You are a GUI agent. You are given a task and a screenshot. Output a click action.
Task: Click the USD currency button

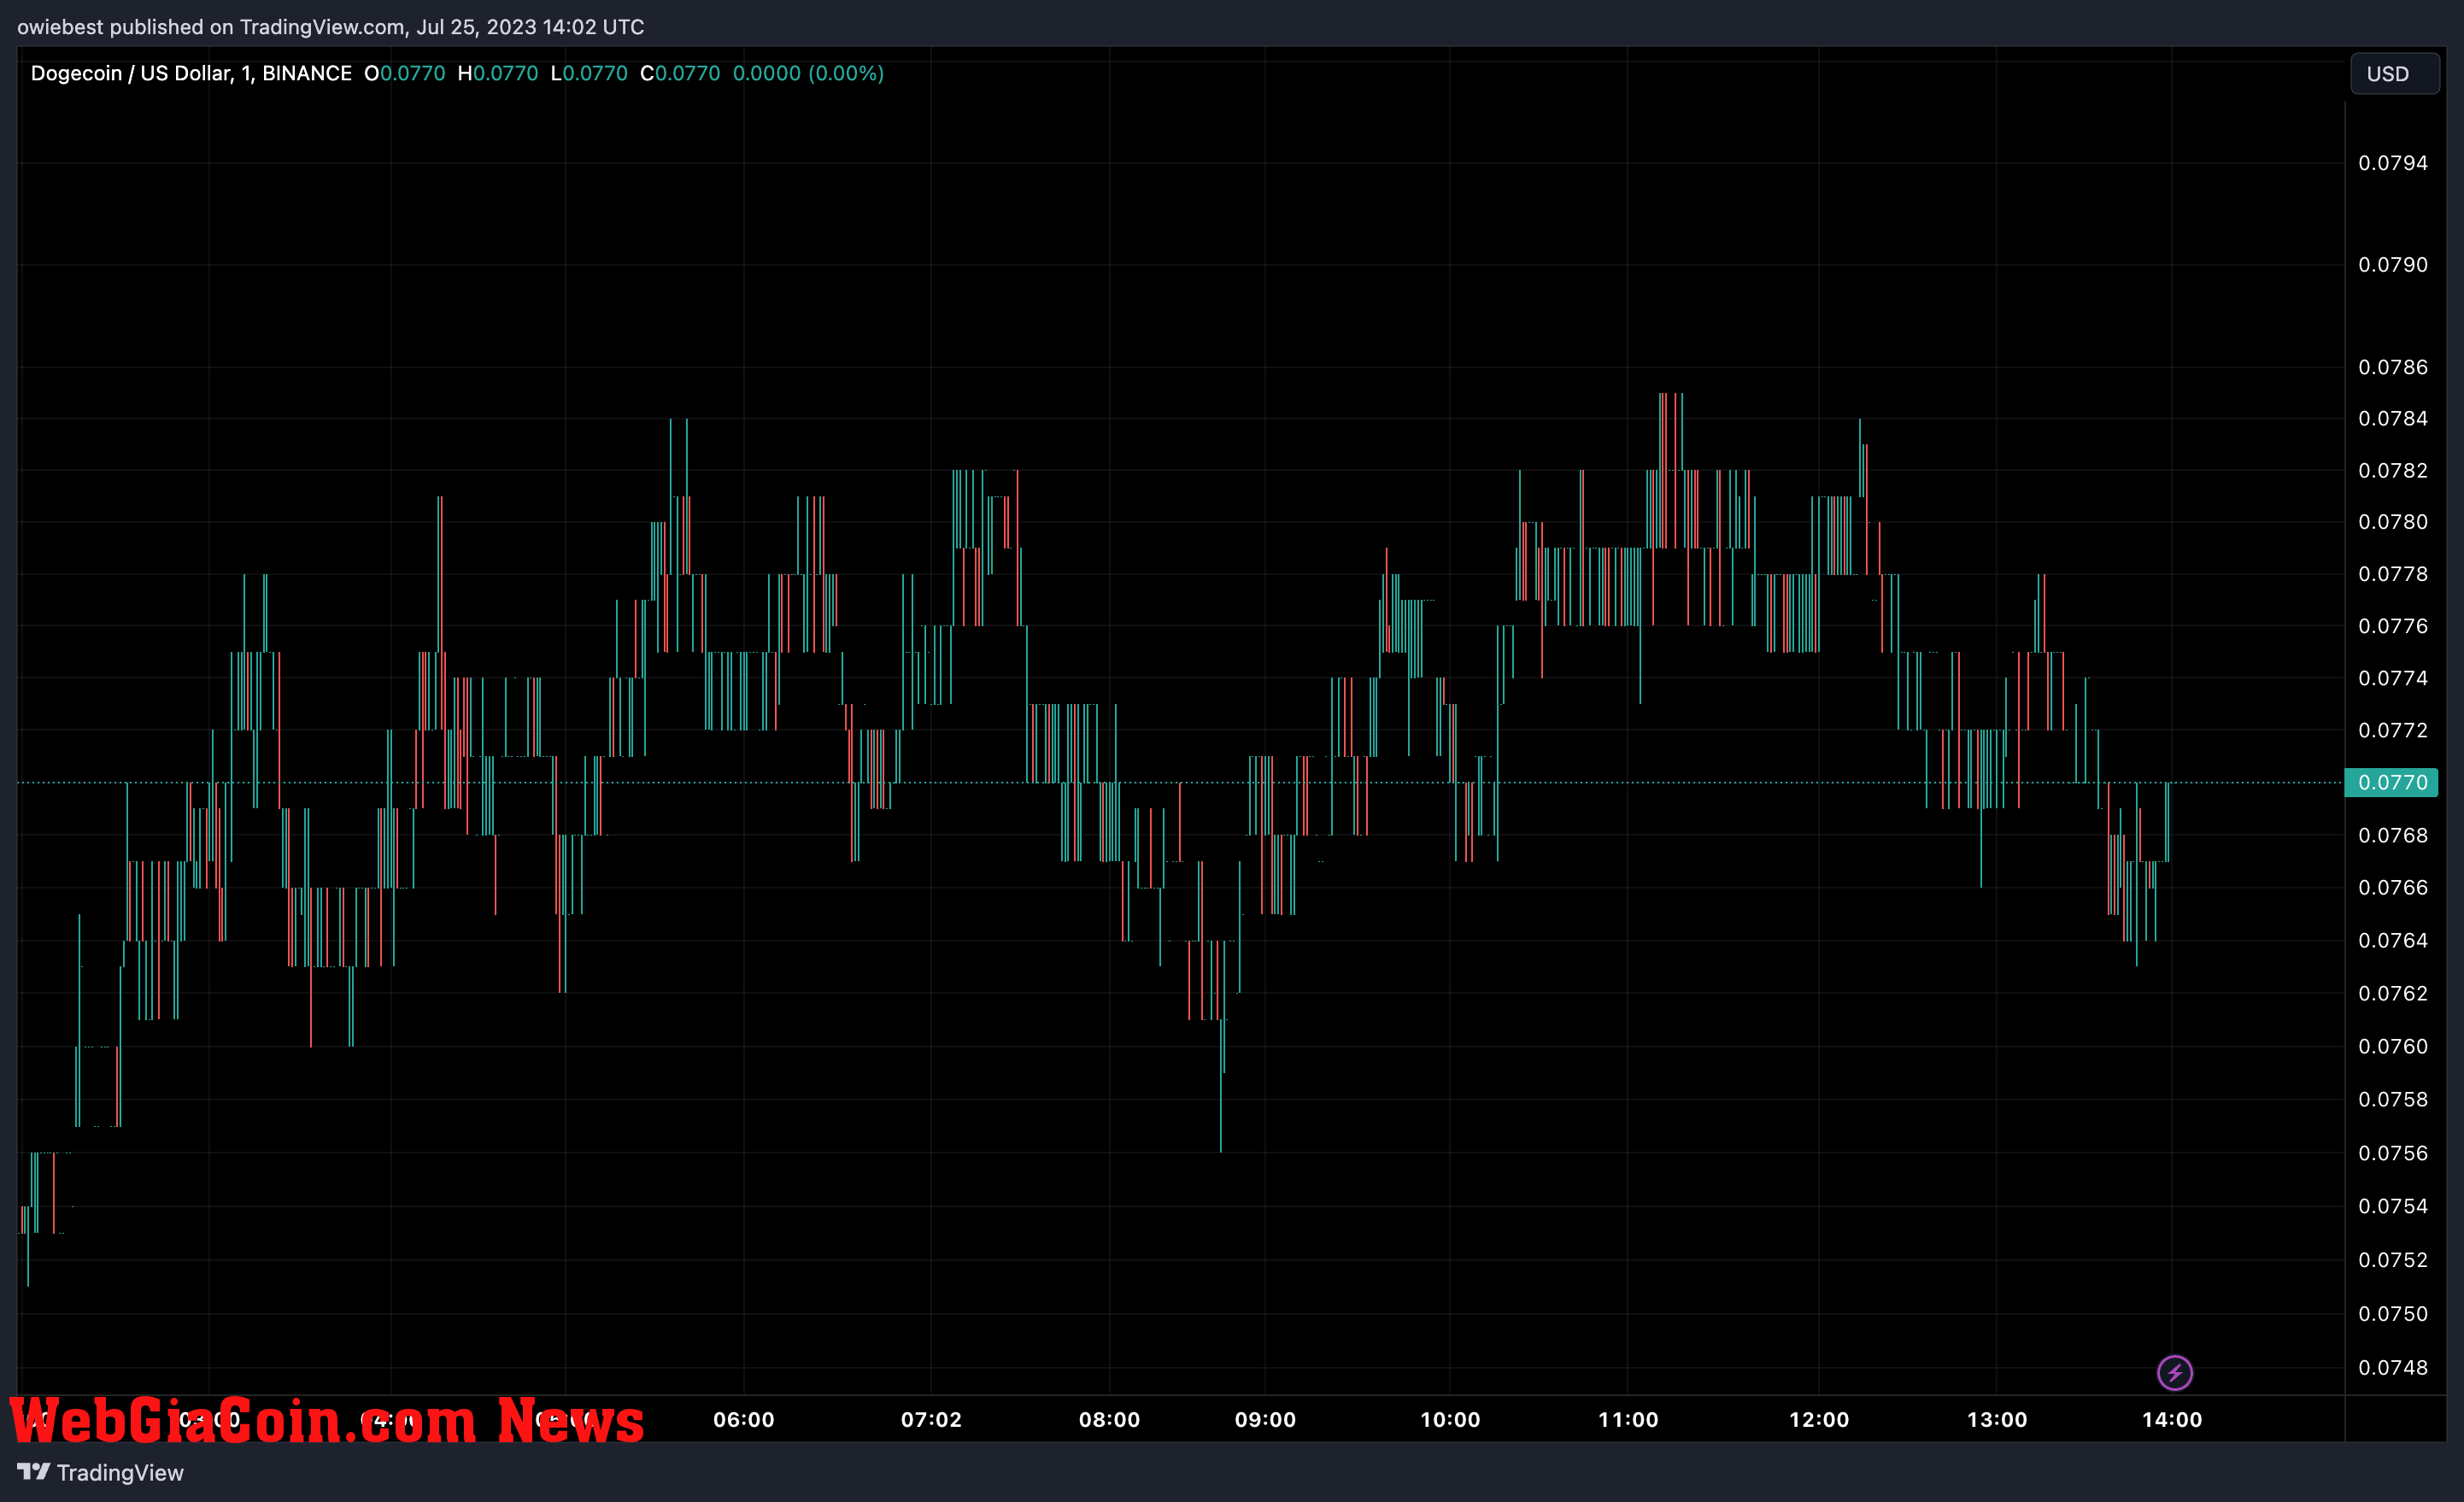(2393, 74)
